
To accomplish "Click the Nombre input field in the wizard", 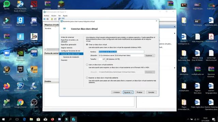I will [121, 52].
